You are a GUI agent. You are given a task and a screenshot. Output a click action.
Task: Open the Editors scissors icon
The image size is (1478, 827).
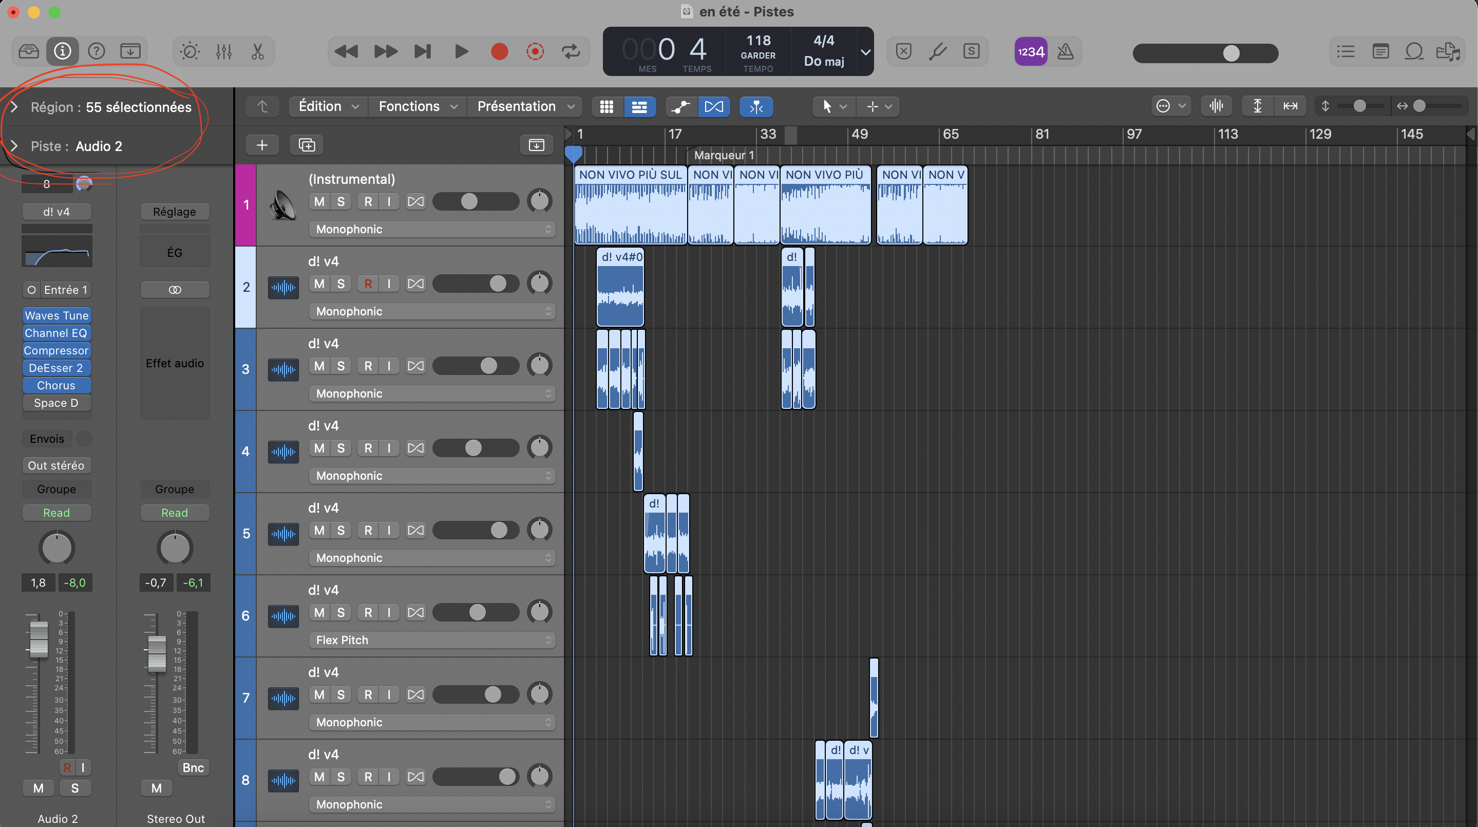[258, 52]
